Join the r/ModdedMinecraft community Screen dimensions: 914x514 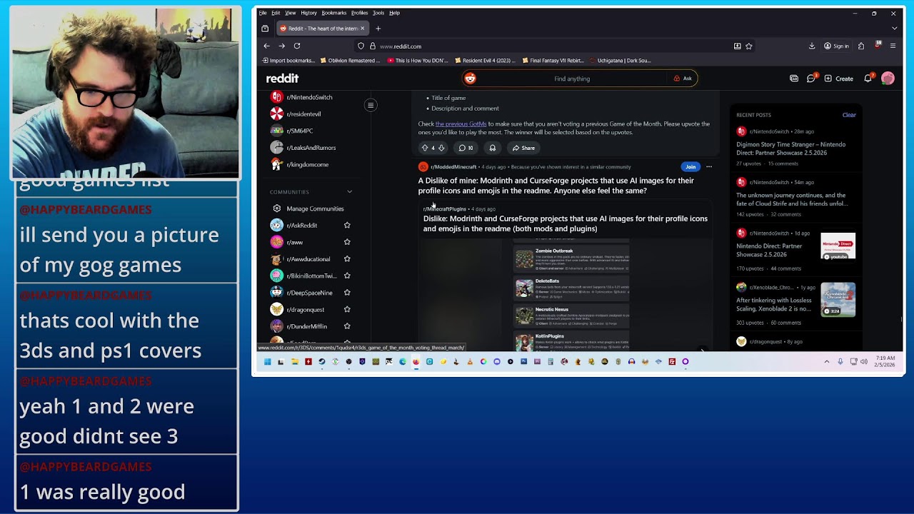[690, 167]
